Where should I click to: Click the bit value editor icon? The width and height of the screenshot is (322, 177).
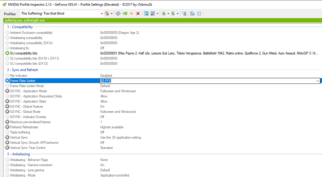coord(199,14)
